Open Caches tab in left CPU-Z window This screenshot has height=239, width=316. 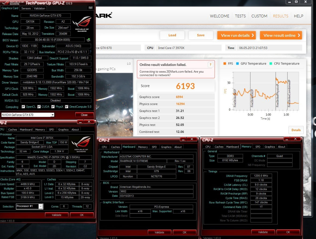pyautogui.click(x=13, y=130)
